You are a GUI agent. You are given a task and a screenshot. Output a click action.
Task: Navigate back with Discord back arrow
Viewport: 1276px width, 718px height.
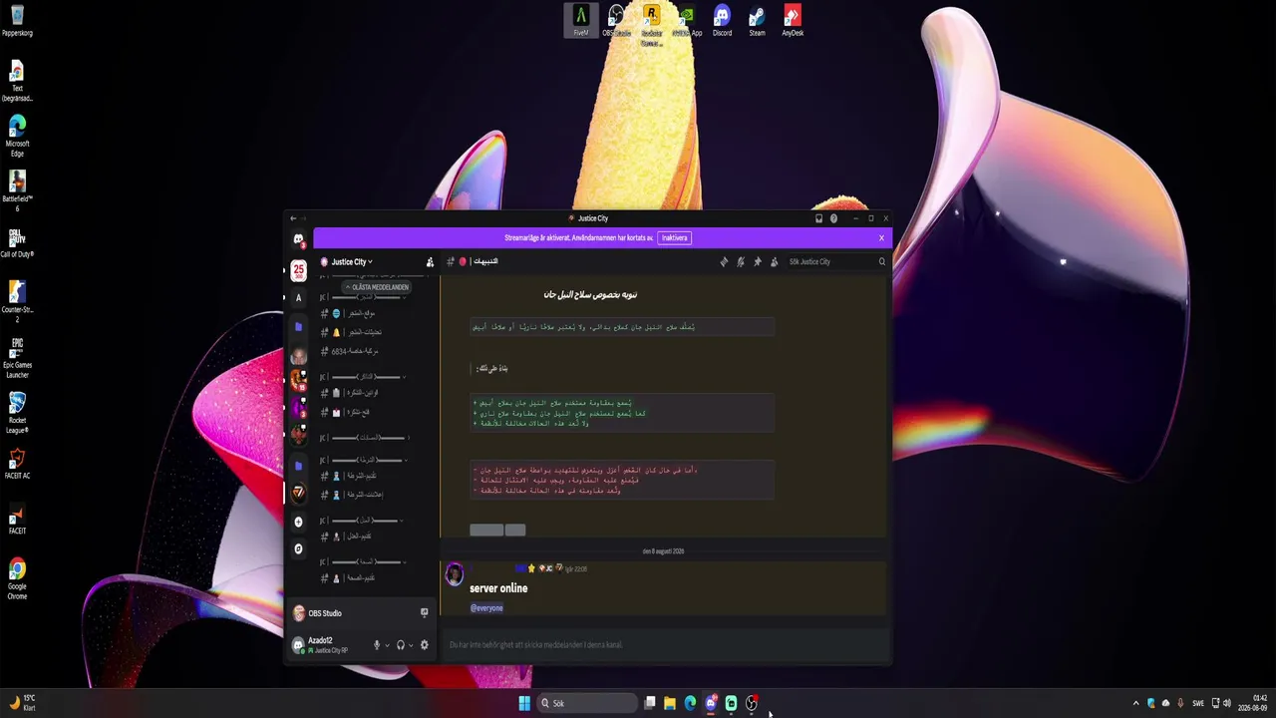pos(293,218)
